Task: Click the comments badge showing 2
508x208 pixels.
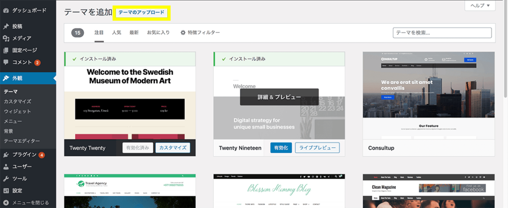Action: coord(37,62)
